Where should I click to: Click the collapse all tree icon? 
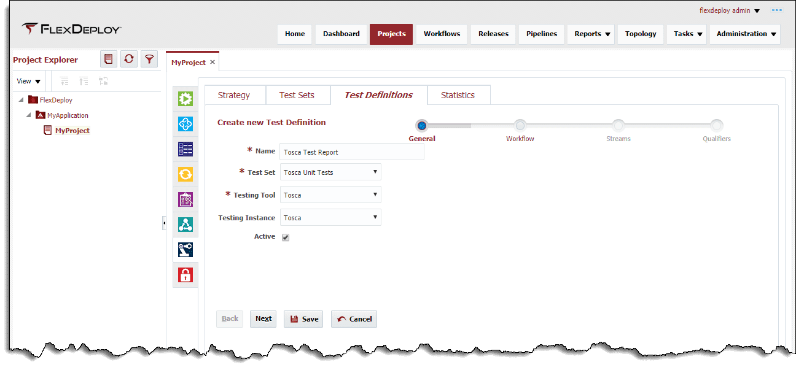click(x=84, y=81)
